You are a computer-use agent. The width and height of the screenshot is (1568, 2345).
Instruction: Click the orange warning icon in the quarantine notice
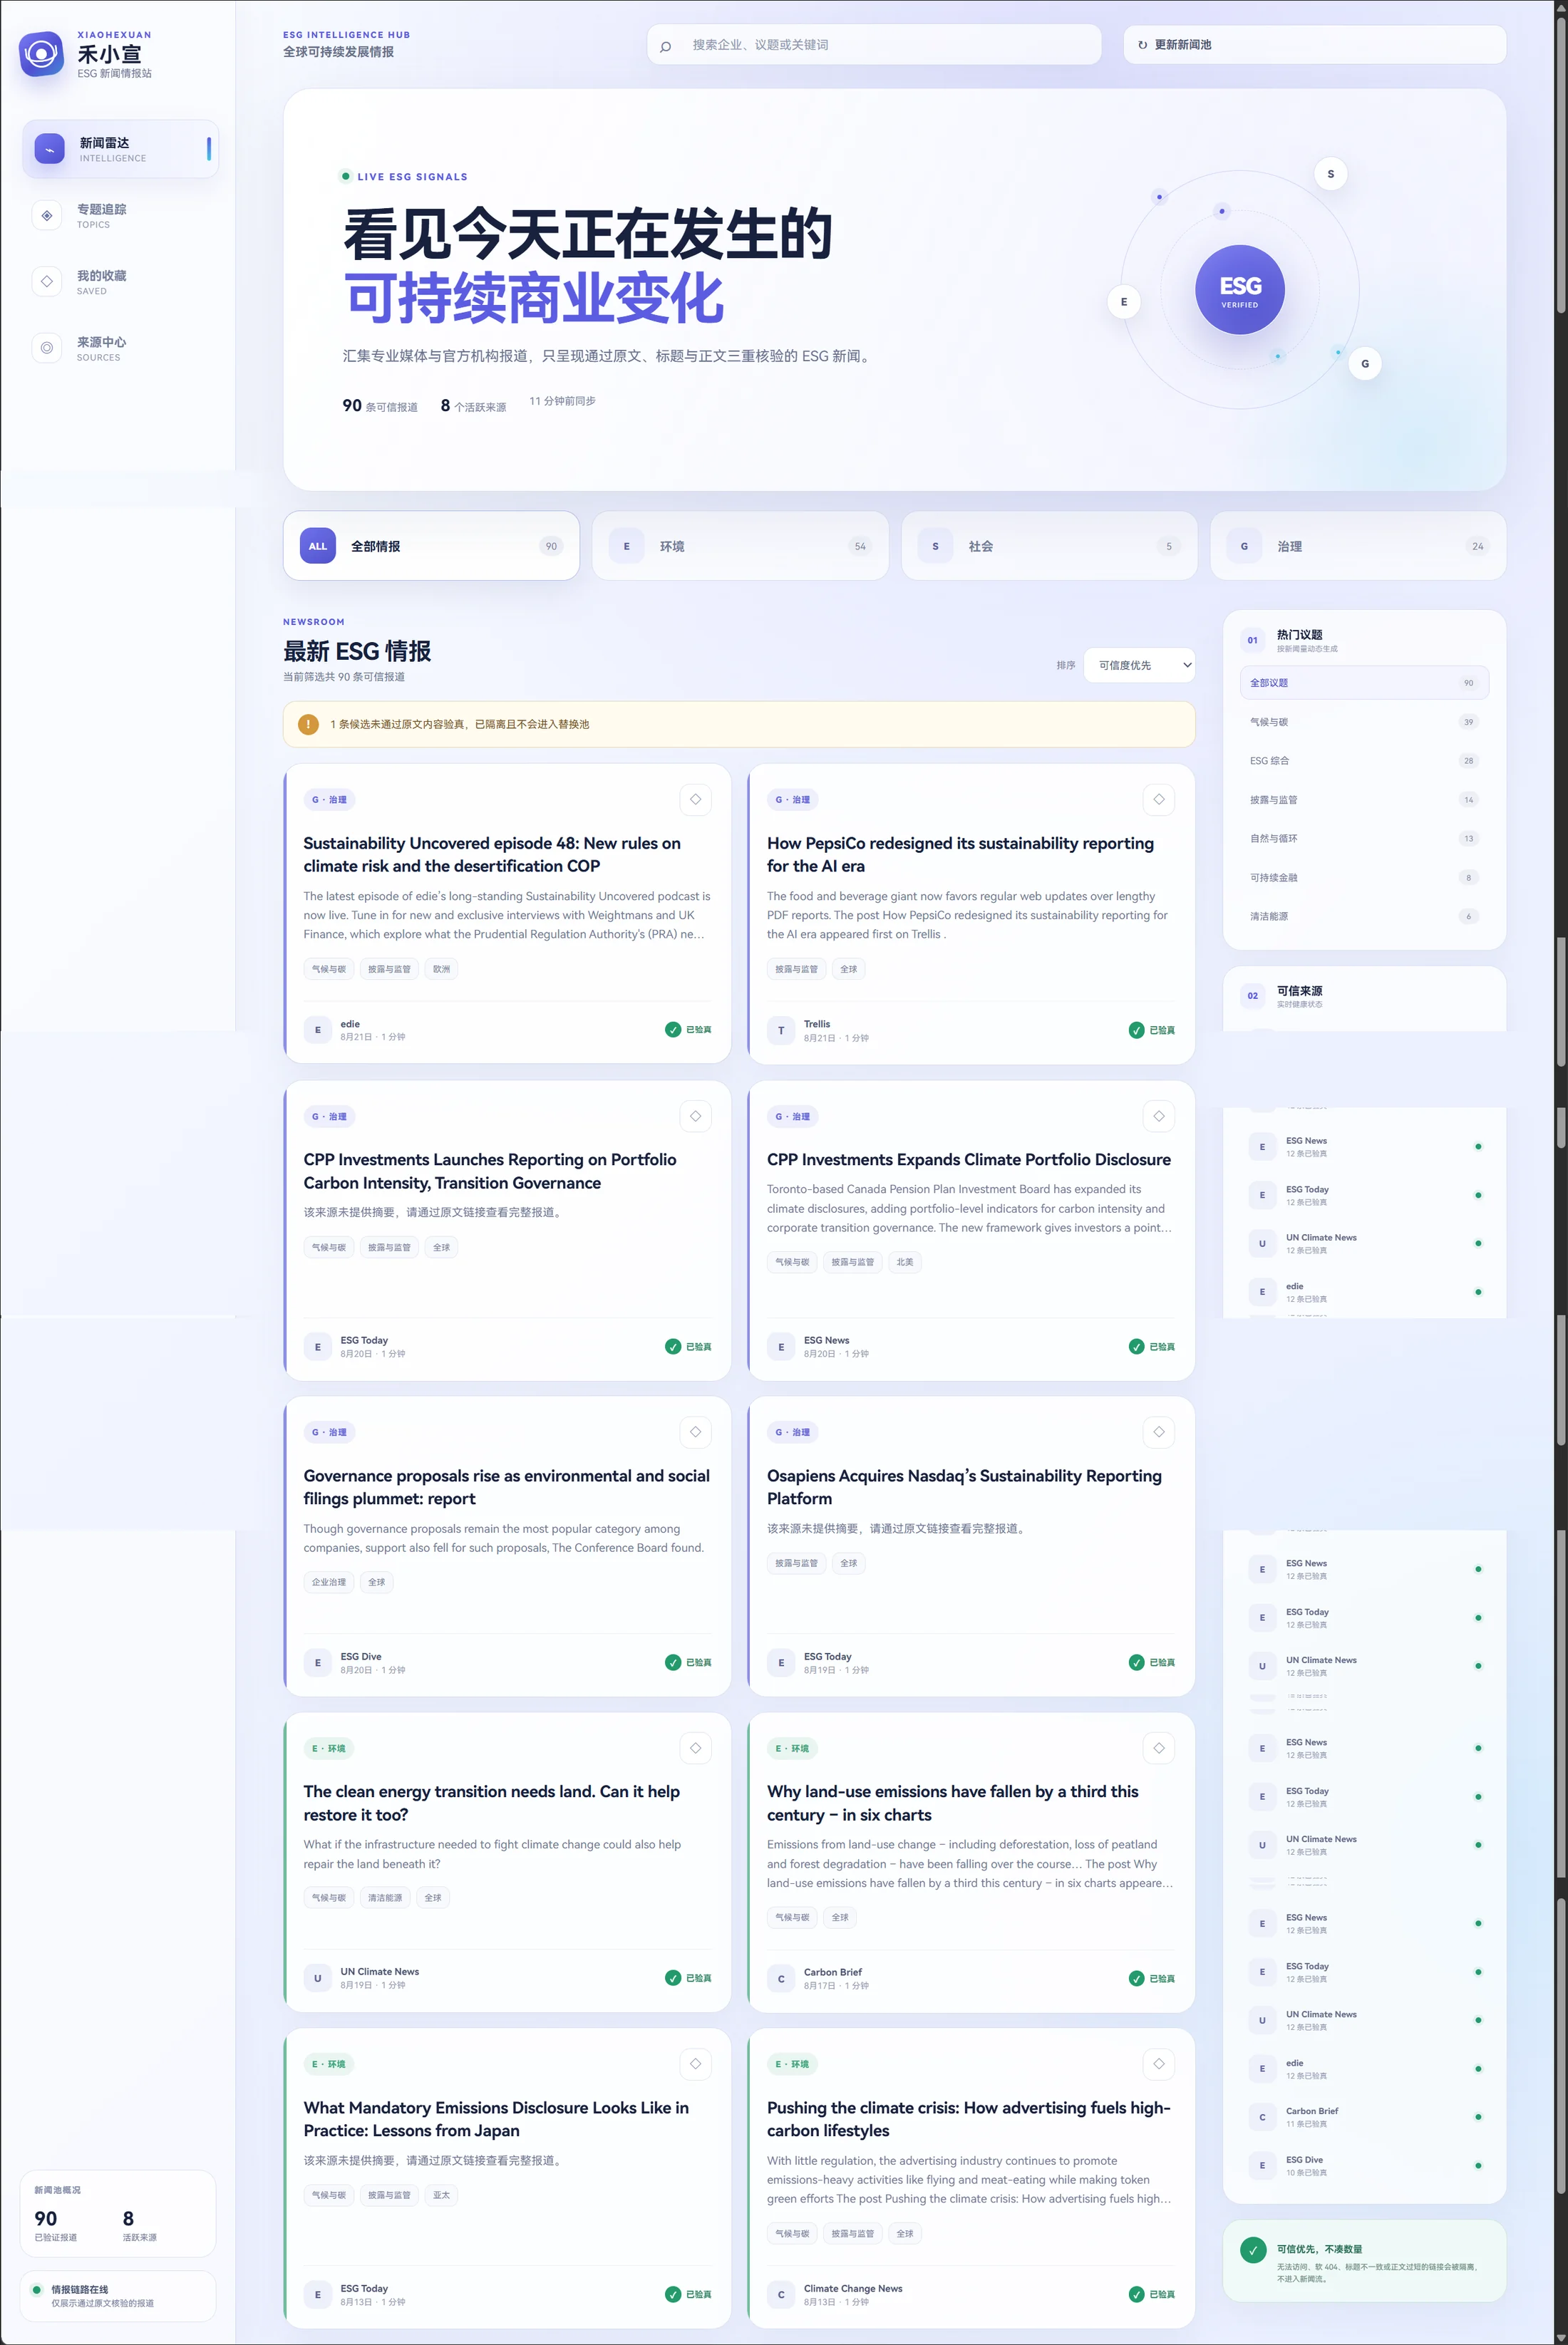click(x=308, y=725)
